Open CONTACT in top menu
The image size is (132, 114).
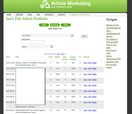(x=62, y=14)
